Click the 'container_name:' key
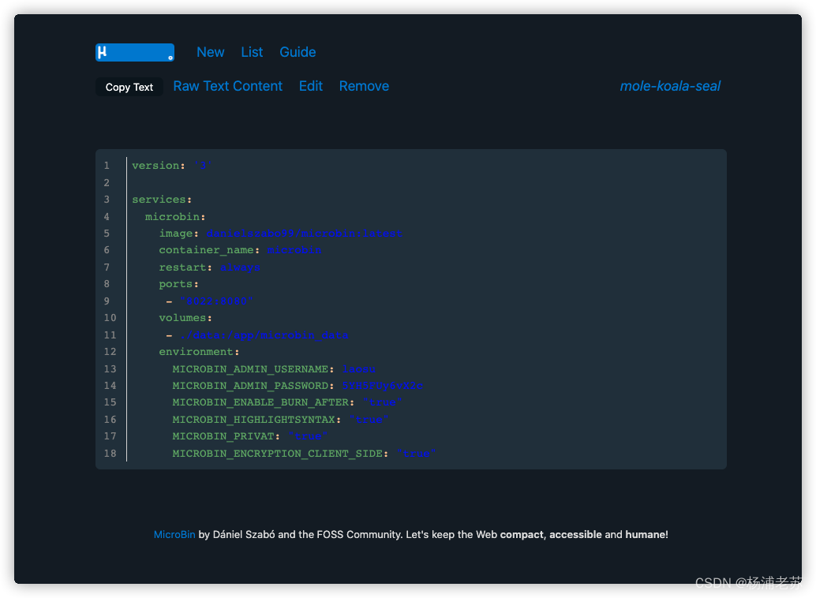Viewport: 816px width, 598px height. pyautogui.click(x=209, y=250)
